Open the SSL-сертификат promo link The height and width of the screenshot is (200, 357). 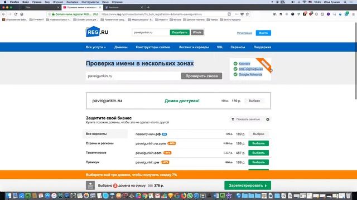tap(250, 69)
